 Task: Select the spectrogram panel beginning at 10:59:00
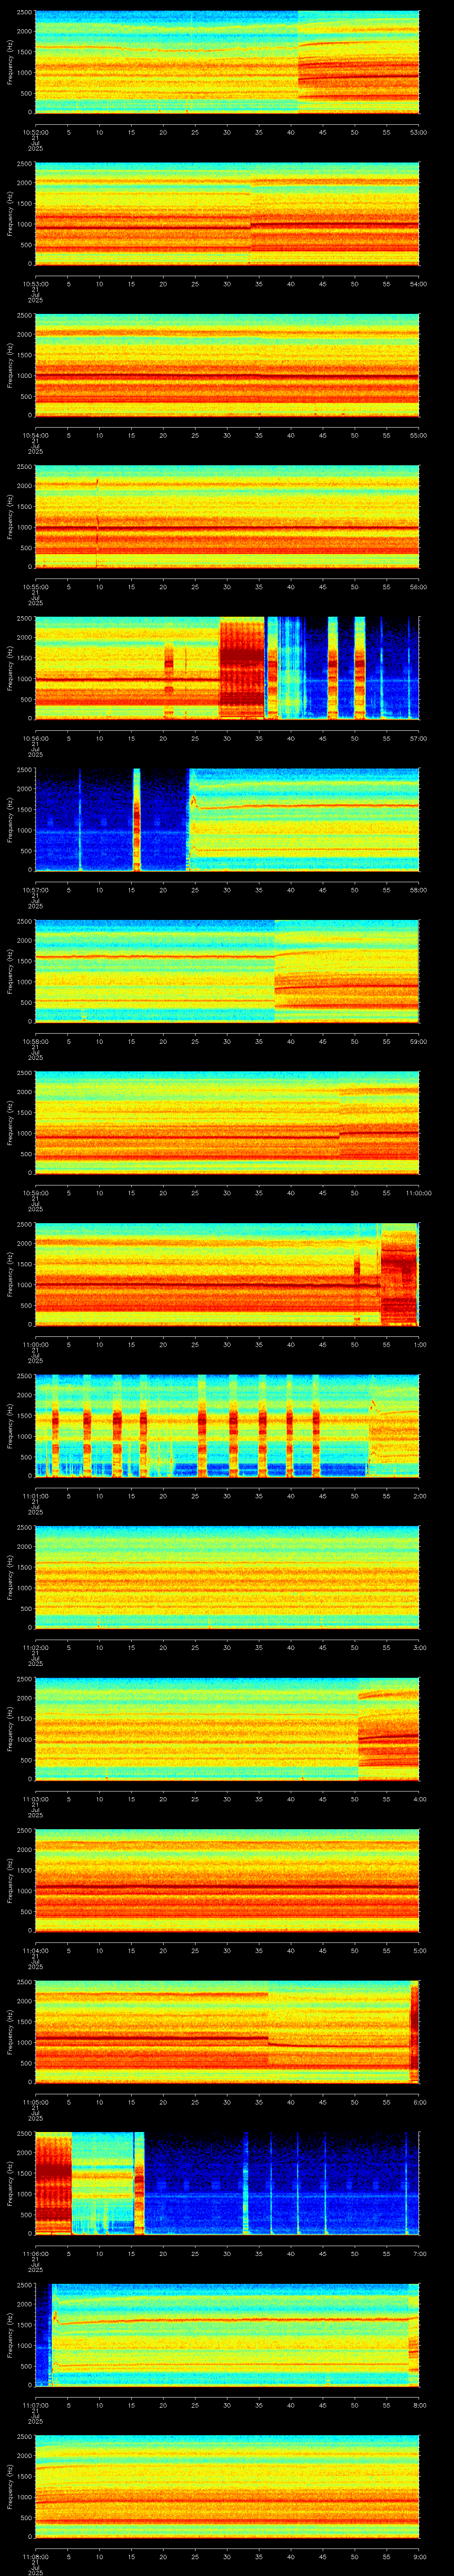click(x=227, y=1123)
